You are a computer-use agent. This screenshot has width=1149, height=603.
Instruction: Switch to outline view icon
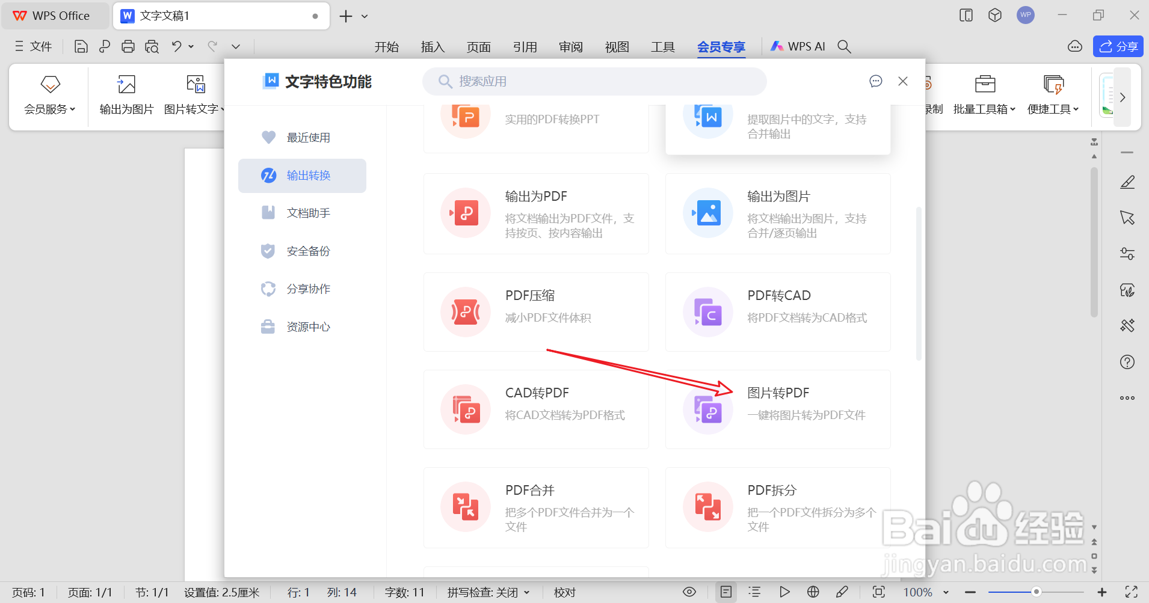click(754, 592)
